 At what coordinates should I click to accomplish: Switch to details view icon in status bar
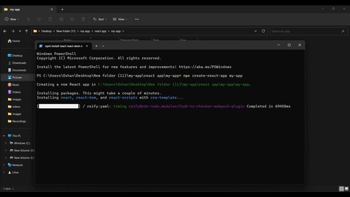[x=341, y=189]
